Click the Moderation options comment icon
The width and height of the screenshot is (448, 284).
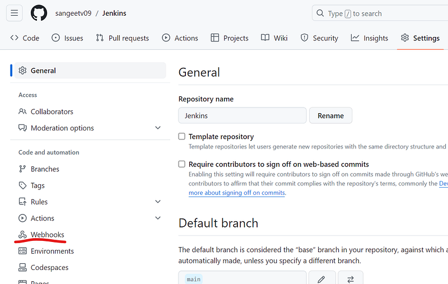[22, 128]
